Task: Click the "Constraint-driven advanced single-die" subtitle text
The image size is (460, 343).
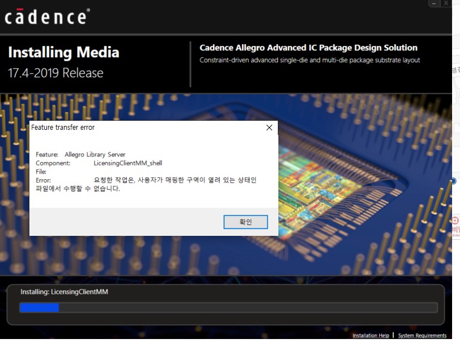Action: click(x=309, y=60)
